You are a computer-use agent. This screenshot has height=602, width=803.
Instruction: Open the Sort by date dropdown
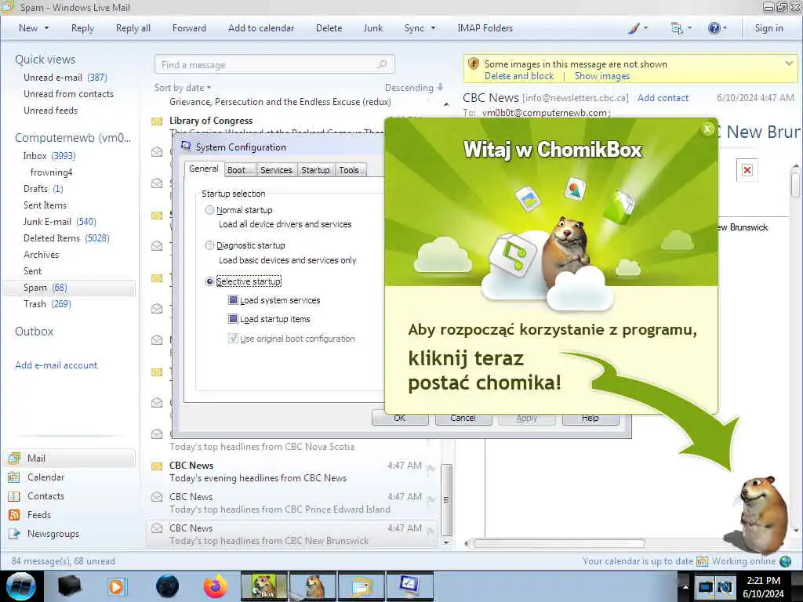tap(183, 88)
